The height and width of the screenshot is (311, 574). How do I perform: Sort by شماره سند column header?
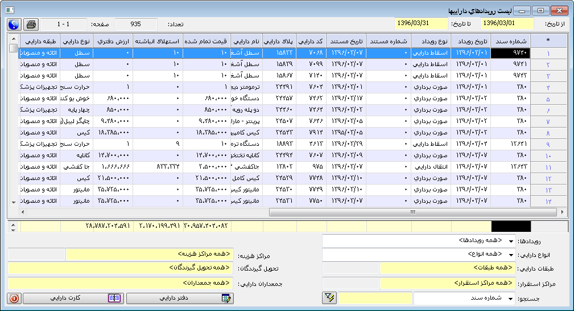pos(510,41)
